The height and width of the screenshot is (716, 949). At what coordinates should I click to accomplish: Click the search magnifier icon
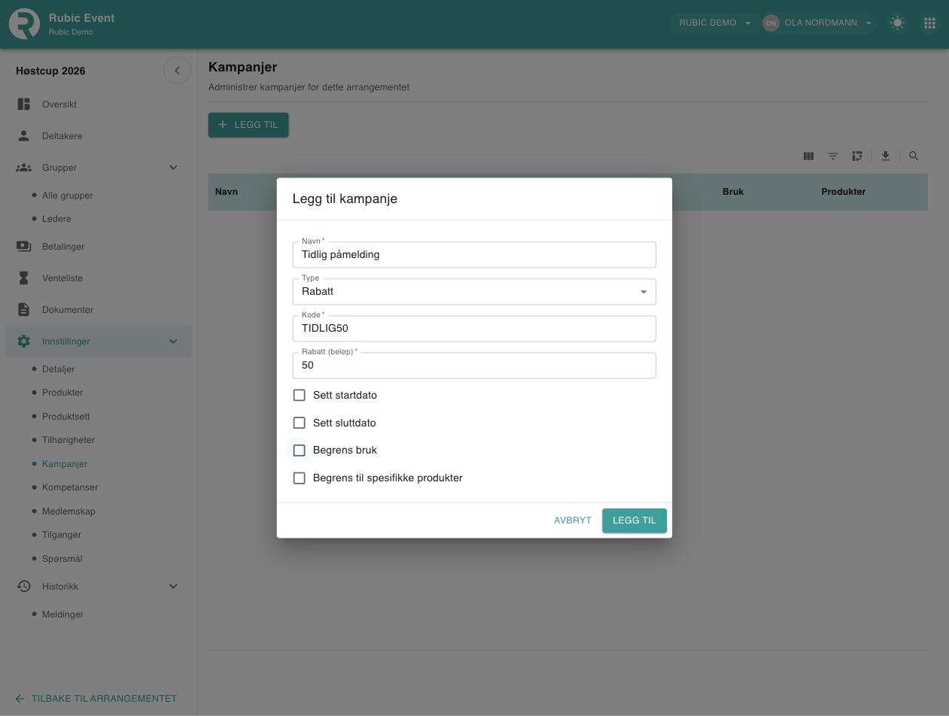click(914, 156)
